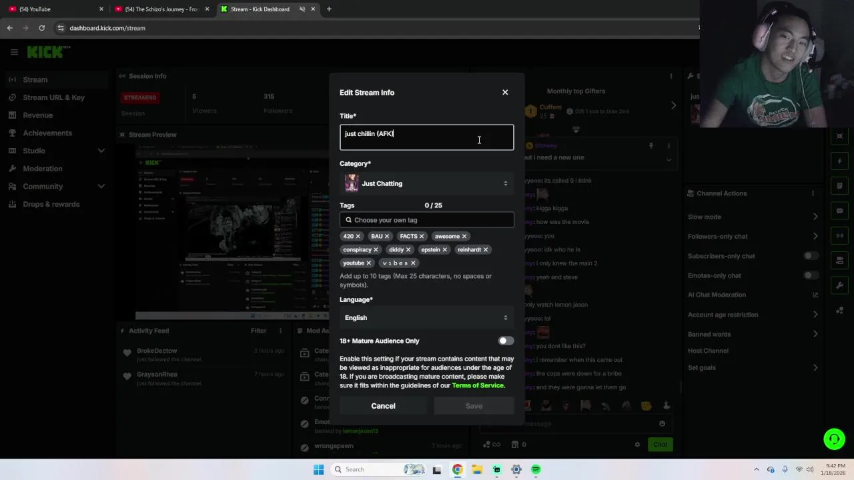Screen dimensions: 854x480
Task: Remove the BAU tag
Action: click(x=386, y=236)
